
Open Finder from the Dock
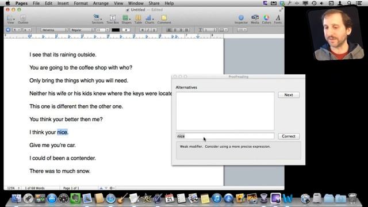(x=17, y=198)
